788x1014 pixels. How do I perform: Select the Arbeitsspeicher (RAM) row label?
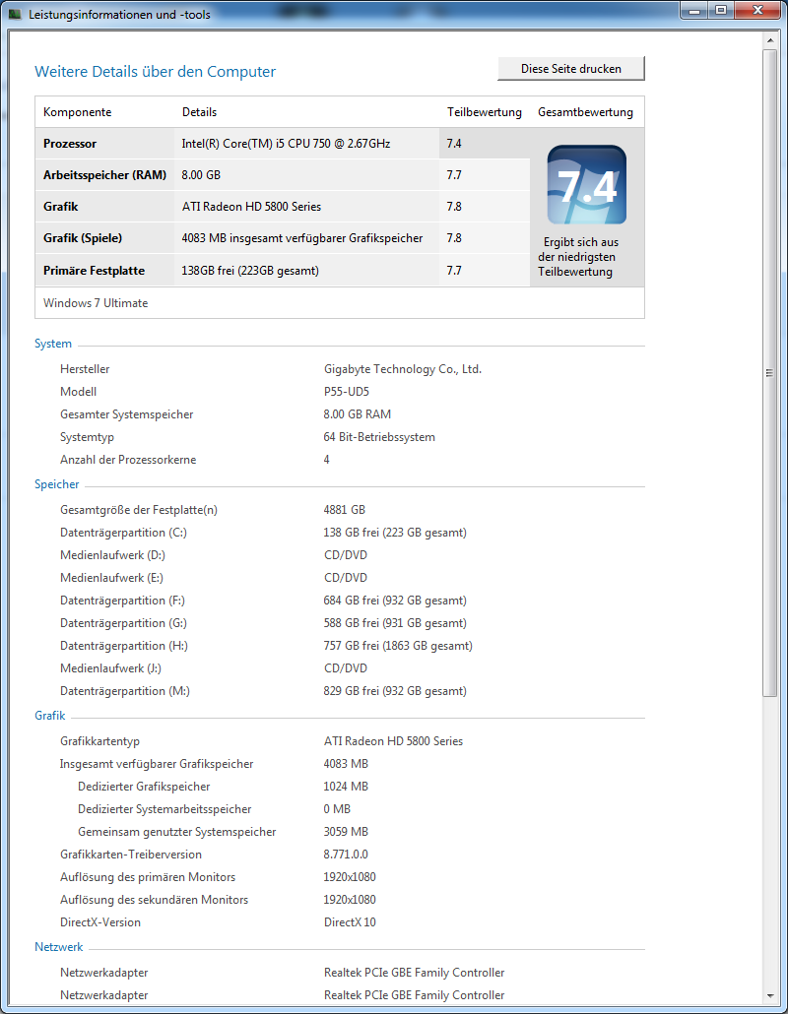pos(104,175)
